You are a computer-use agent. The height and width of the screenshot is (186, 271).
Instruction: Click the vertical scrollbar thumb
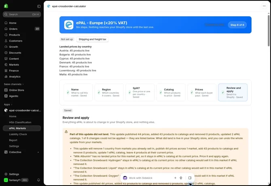pyautogui.click(x=269, y=31)
